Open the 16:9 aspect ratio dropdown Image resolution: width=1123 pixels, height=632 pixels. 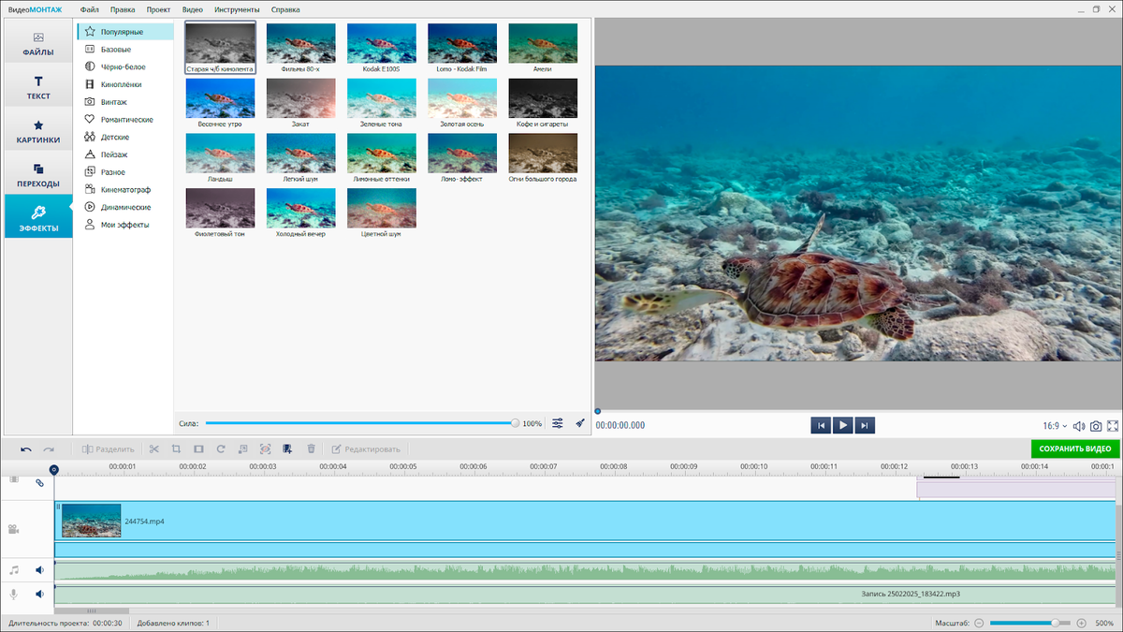pyautogui.click(x=1056, y=426)
